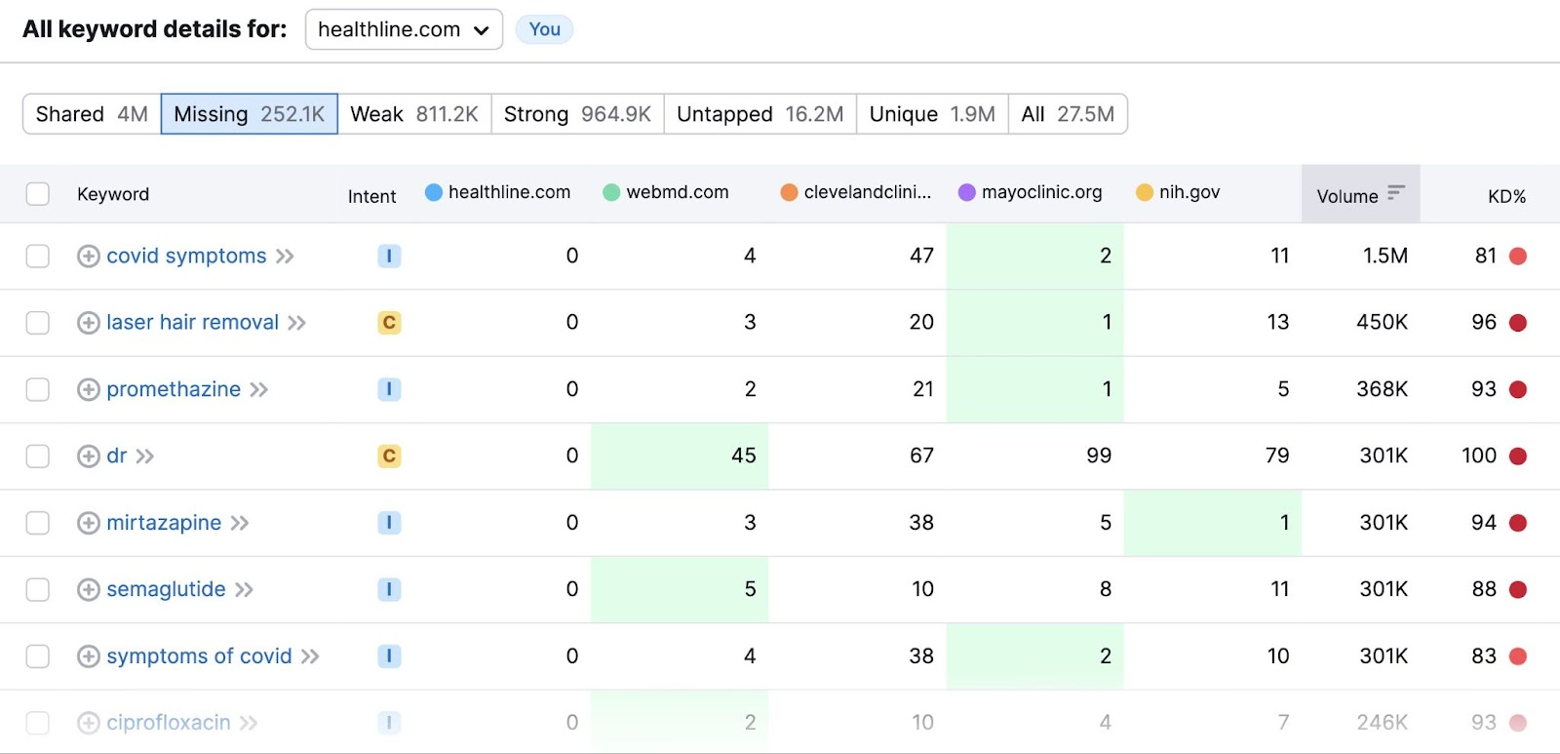Click the 1.5M volume value
Screen dimensions: 1560x754
(1384, 256)
